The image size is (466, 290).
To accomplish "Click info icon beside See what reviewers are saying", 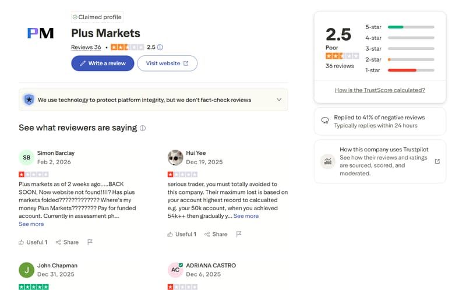I will pos(143,128).
